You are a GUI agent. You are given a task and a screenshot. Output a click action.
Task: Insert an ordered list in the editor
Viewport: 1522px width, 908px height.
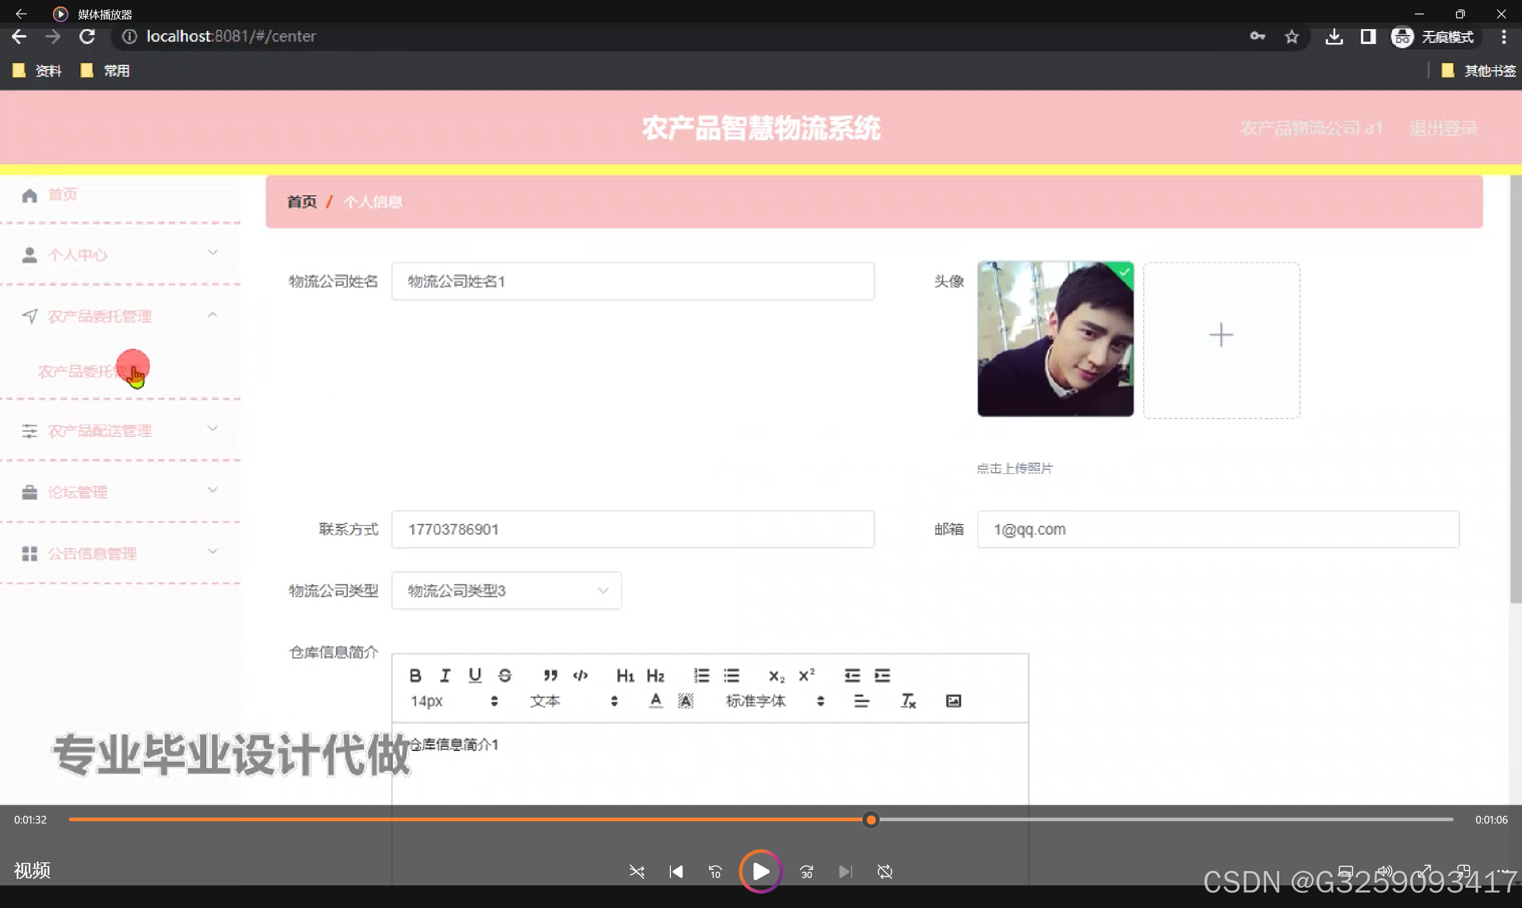(x=701, y=675)
